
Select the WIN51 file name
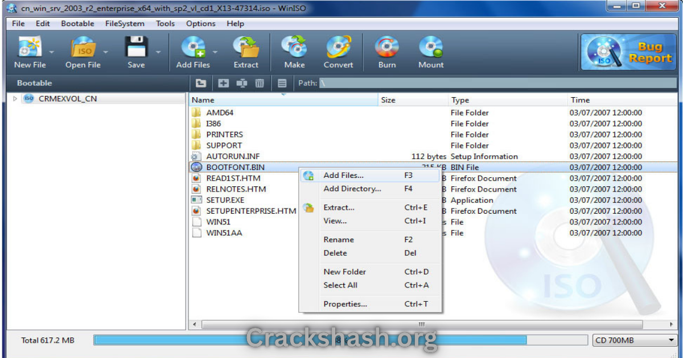[x=218, y=222]
